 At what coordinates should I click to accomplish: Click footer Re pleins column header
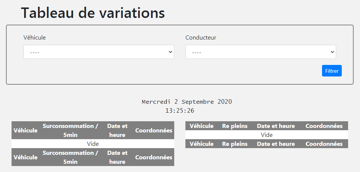(235, 144)
